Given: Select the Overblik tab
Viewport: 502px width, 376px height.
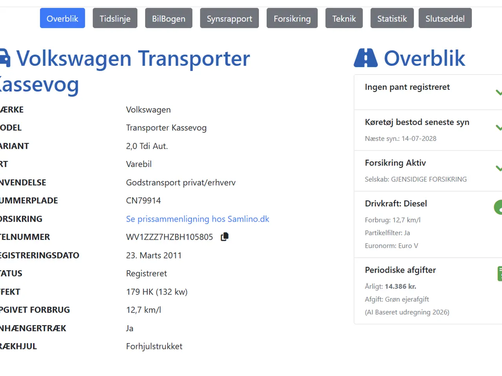Looking at the screenshot, I should coord(62,18).
